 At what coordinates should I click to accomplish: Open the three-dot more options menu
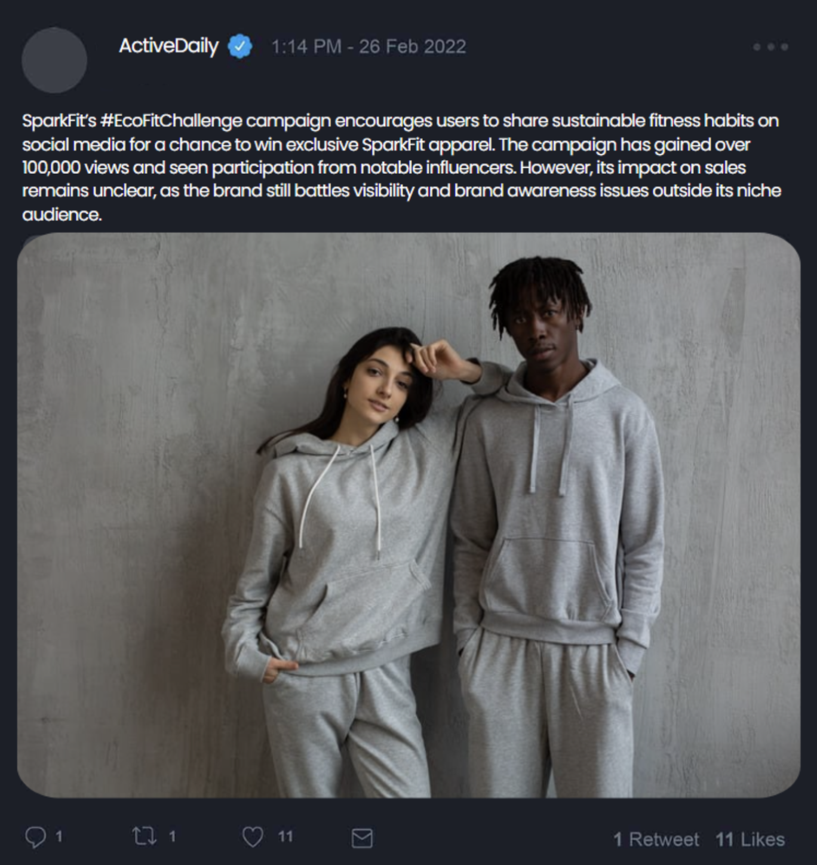pos(770,46)
